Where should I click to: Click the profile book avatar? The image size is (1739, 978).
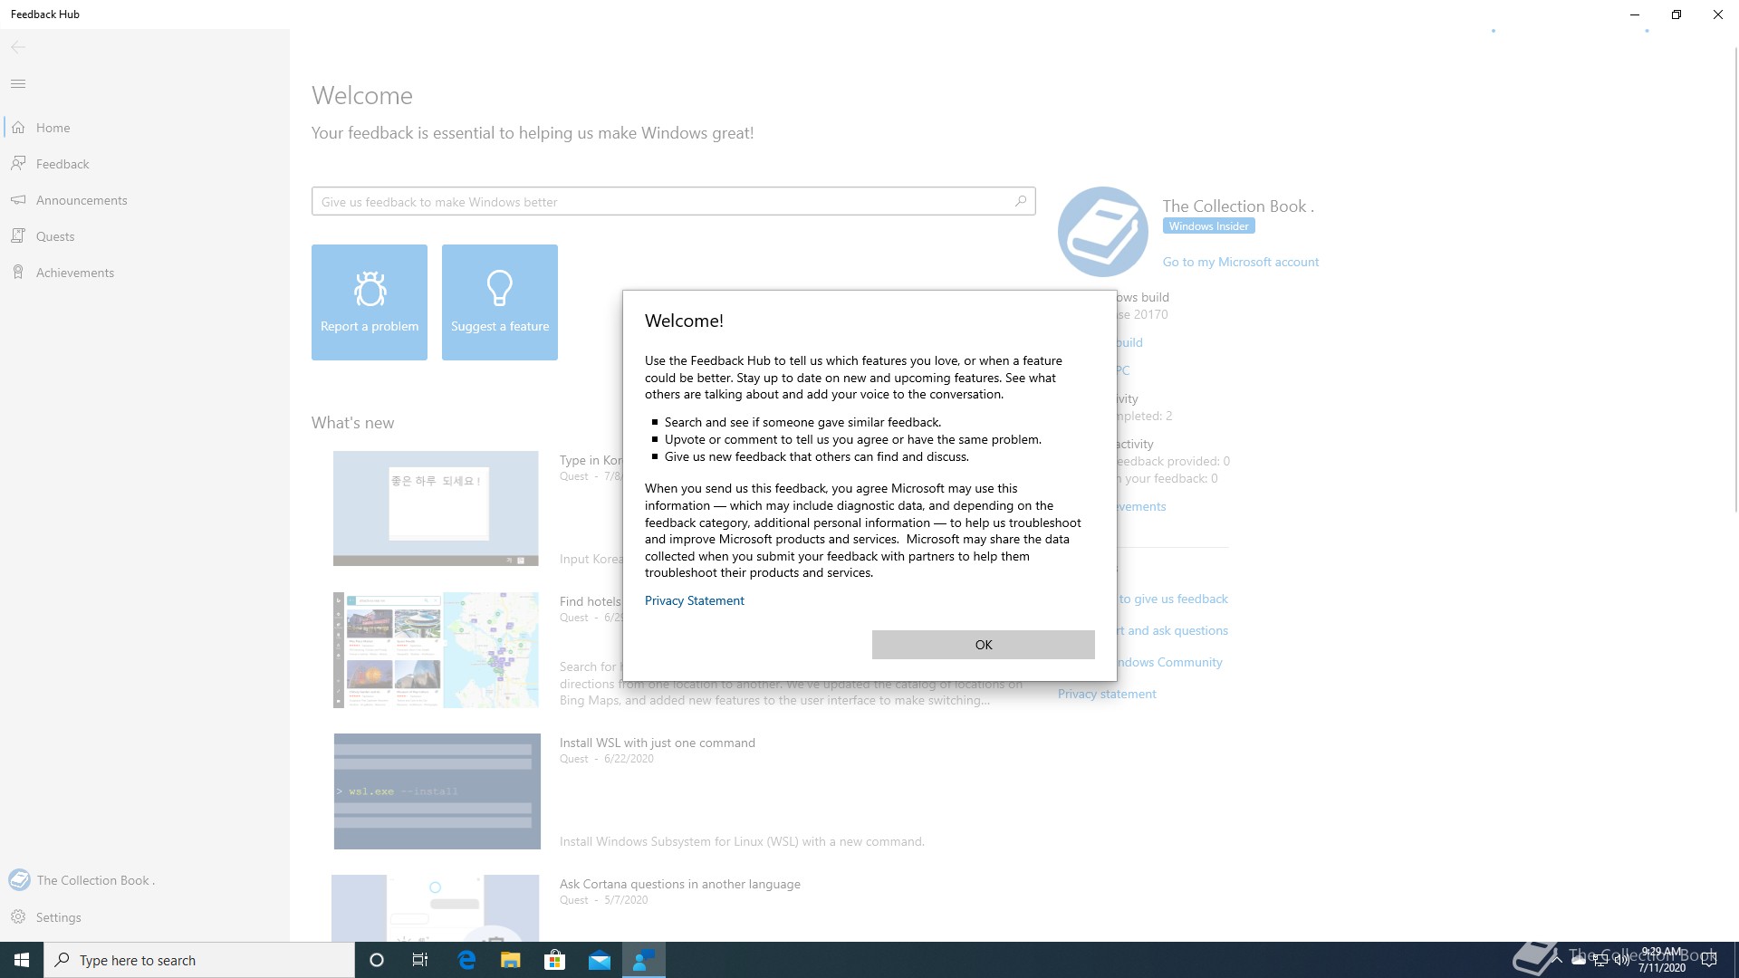coord(1102,232)
